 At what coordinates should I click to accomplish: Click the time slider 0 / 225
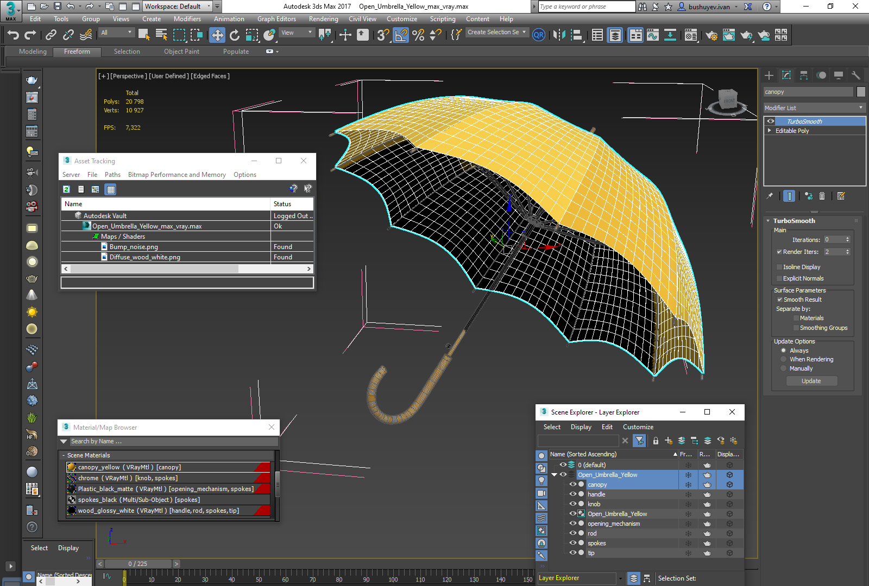[x=138, y=564]
